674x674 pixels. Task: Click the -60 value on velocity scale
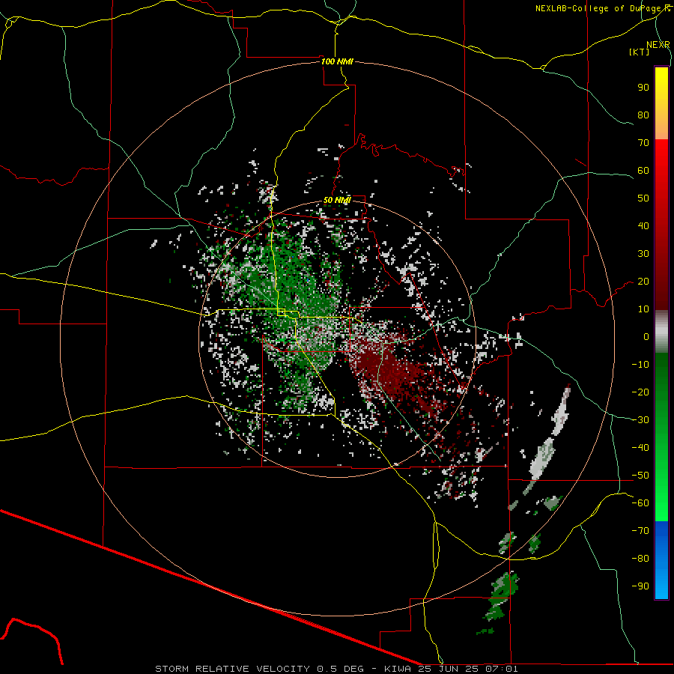[640, 503]
